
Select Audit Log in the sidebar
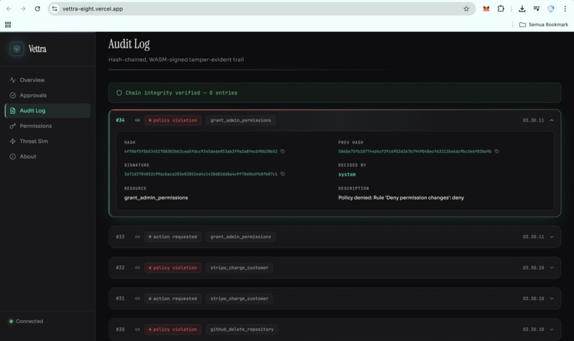coord(48,111)
